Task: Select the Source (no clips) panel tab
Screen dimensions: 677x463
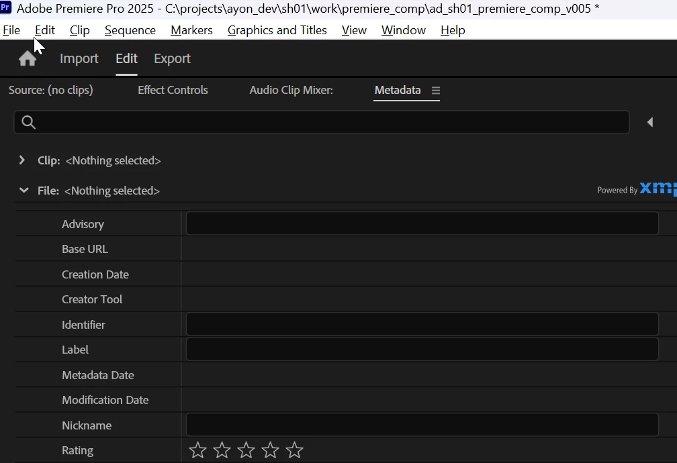Action: click(x=51, y=90)
